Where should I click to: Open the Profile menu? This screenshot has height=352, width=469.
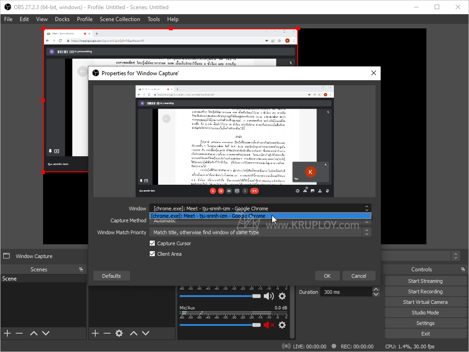click(85, 19)
